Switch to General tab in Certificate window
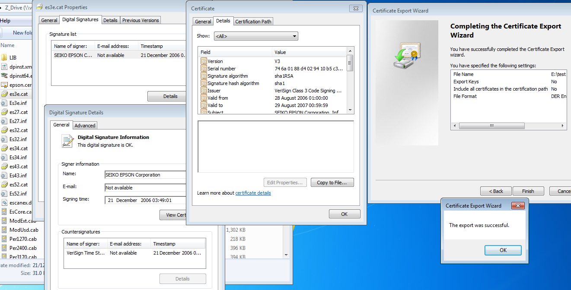This screenshot has height=290, width=571. (x=203, y=22)
